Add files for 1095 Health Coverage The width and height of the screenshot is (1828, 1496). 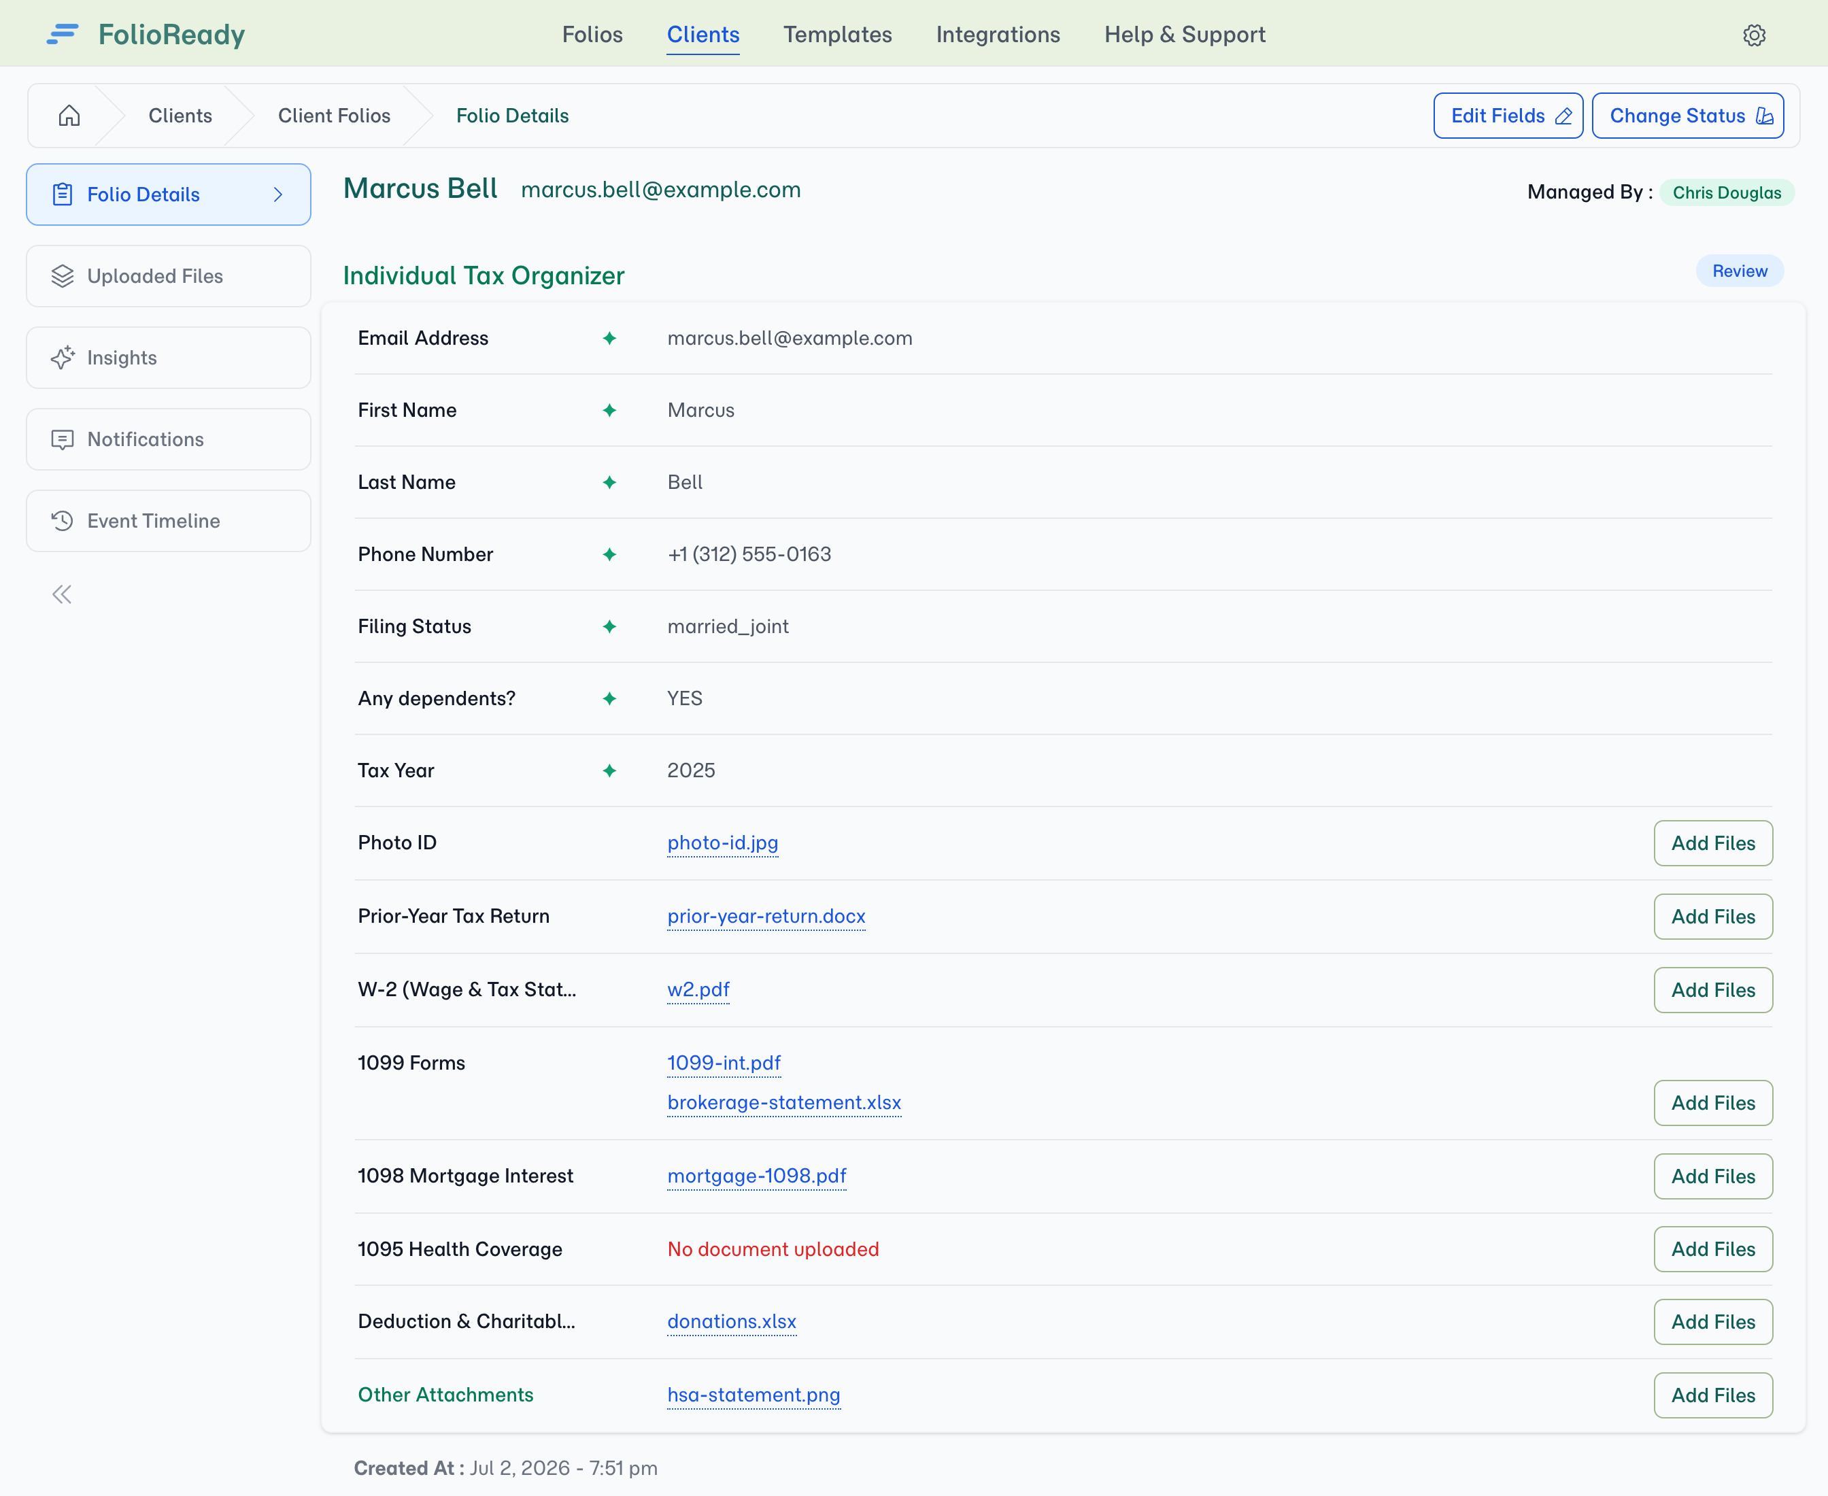1712,1248
